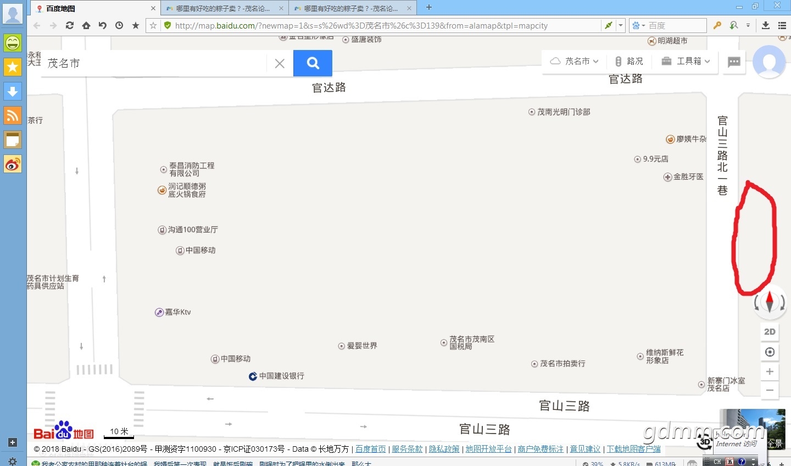Open 地图开放平台 footer link
The width and height of the screenshot is (791, 466).
tap(488, 449)
